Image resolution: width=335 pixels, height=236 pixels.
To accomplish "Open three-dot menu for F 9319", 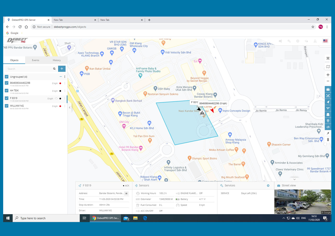I will tap(65, 99).
